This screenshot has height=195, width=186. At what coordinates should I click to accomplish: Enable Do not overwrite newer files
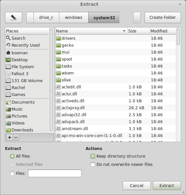(x=93, y=165)
